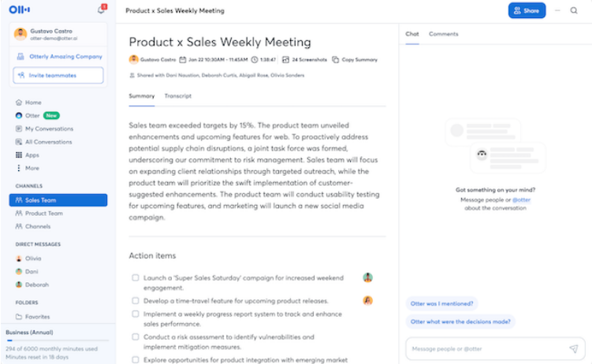The width and height of the screenshot is (592, 364).
Task: Switch to the Comments tab
Action: 443,34
